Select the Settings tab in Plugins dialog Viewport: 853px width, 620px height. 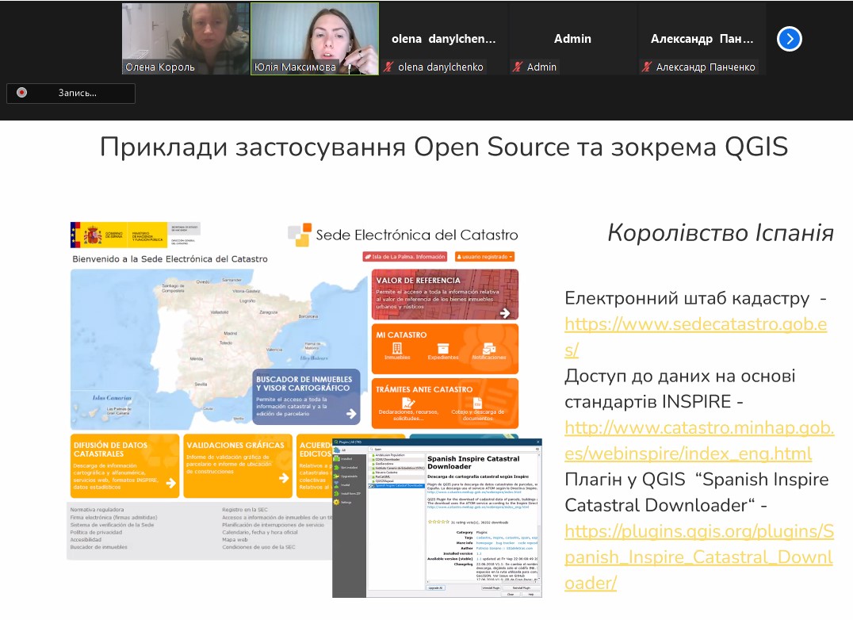[x=344, y=502]
